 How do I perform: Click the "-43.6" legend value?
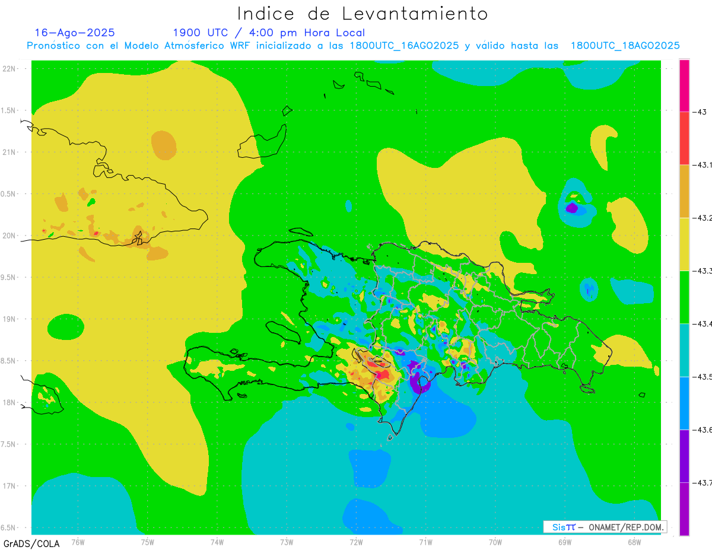[x=703, y=430]
